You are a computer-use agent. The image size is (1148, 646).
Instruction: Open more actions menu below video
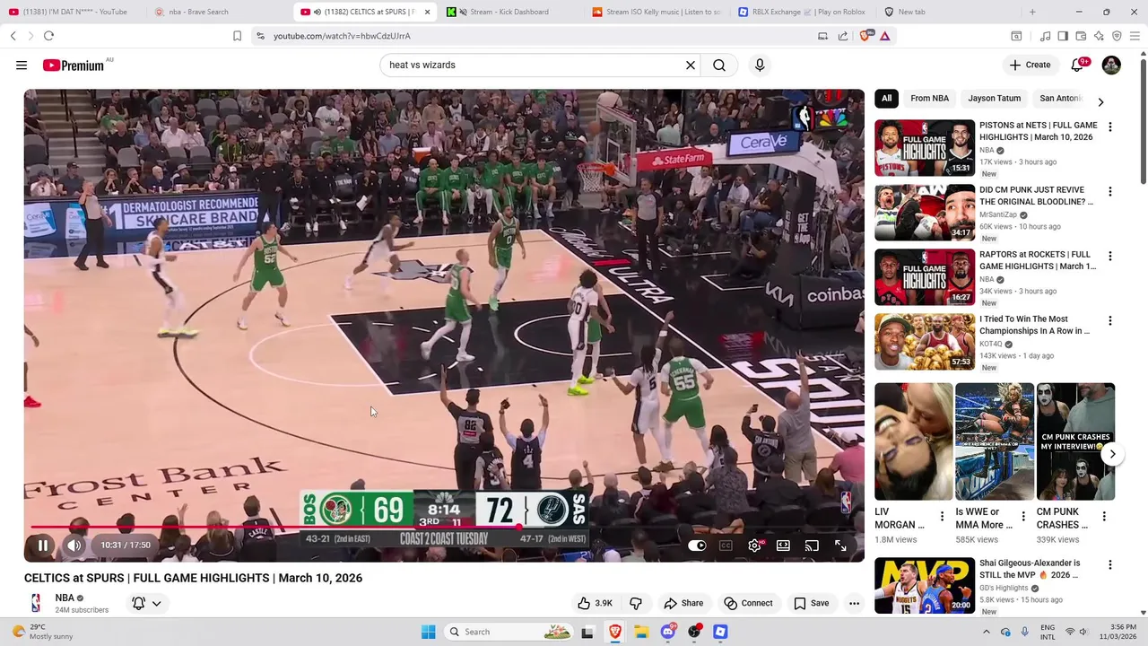click(x=854, y=603)
